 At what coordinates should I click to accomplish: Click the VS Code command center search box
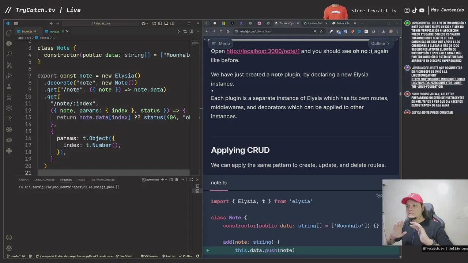101,23
